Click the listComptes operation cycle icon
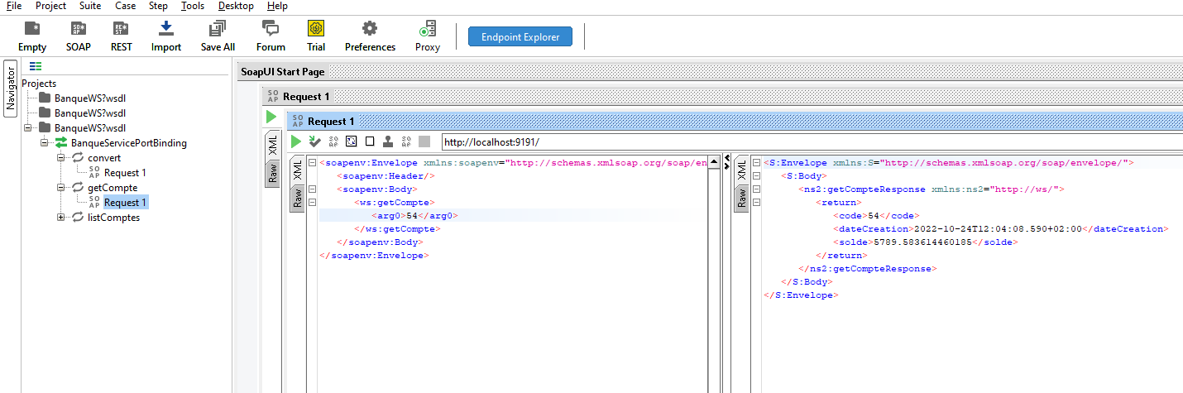1183x393 pixels. [x=79, y=218]
